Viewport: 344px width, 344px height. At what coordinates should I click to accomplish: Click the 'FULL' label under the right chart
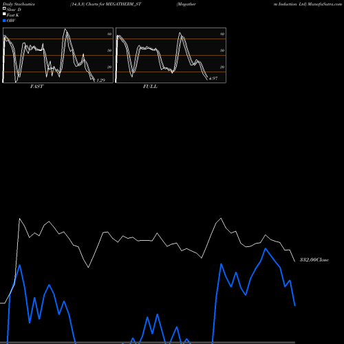pos(150,87)
